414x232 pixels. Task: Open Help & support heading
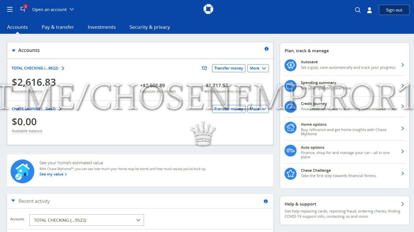300,204
